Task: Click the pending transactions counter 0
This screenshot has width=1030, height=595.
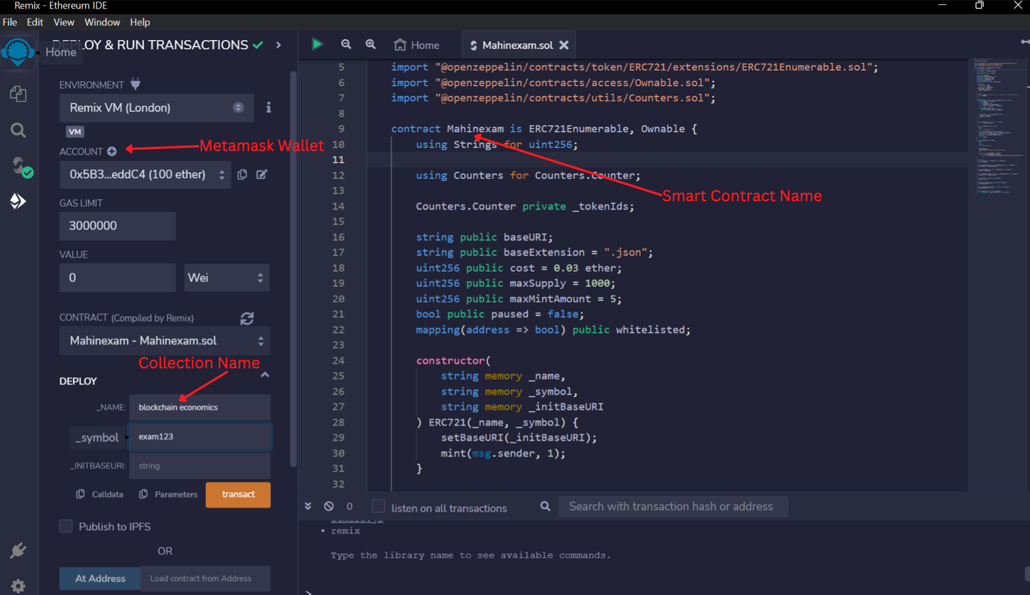Action: (350, 506)
